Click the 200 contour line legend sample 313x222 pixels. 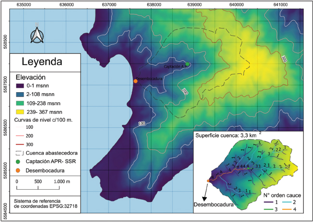pyautogui.click(x=20, y=136)
